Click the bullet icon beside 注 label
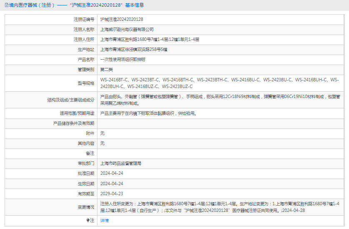The image size is (349, 229). [88, 221]
